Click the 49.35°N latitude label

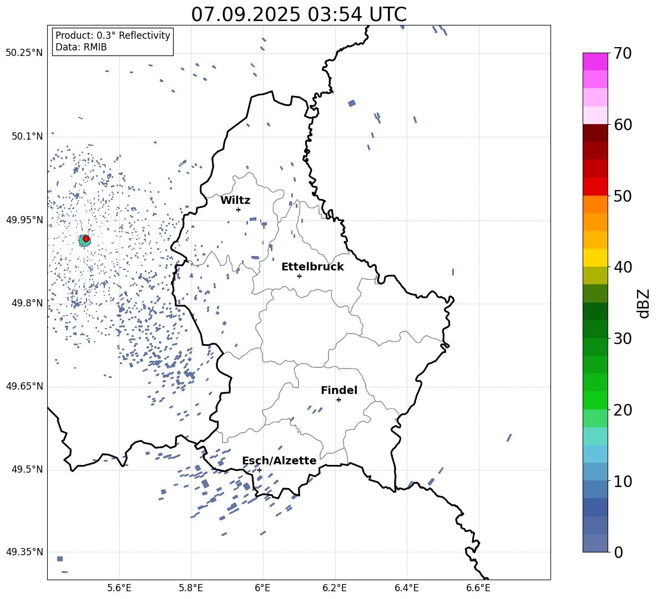(x=24, y=552)
